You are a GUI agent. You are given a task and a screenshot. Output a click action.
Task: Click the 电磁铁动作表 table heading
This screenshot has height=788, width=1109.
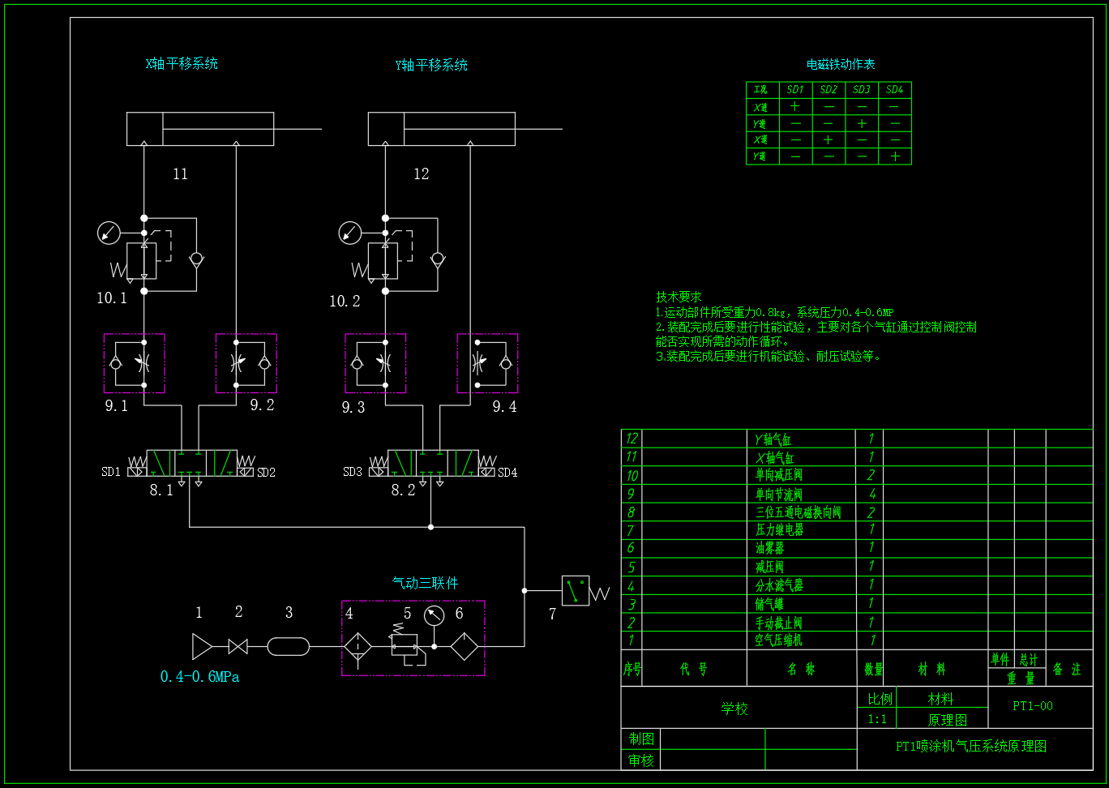pos(841,64)
